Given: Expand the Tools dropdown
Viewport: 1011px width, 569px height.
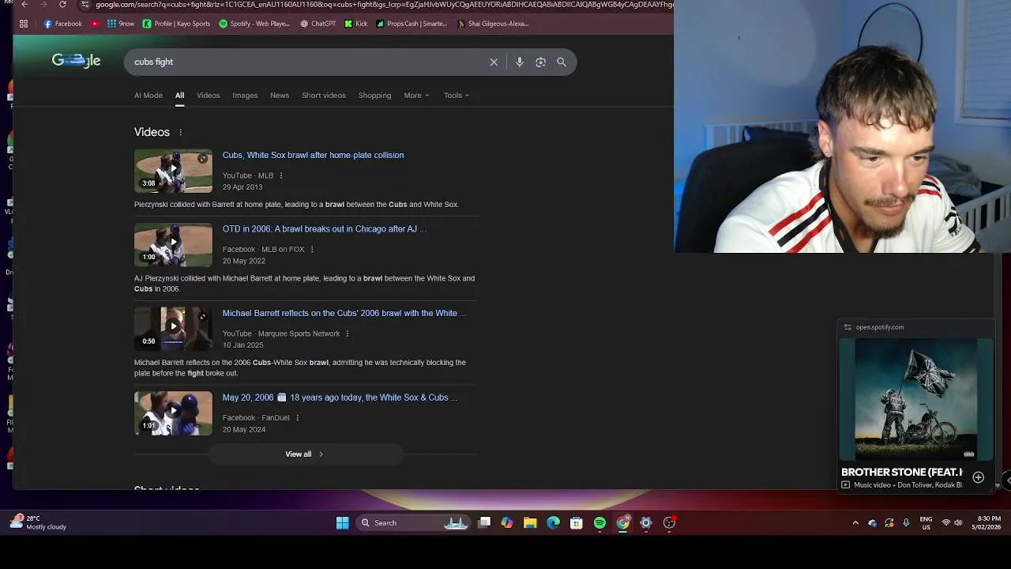Looking at the screenshot, I should point(456,96).
